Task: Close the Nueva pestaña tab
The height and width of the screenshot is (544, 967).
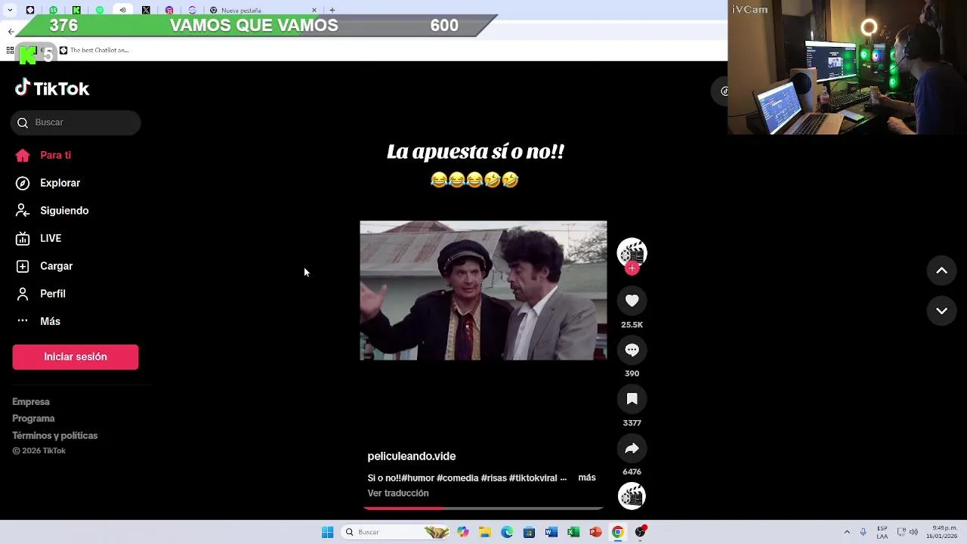Action: [x=314, y=11]
